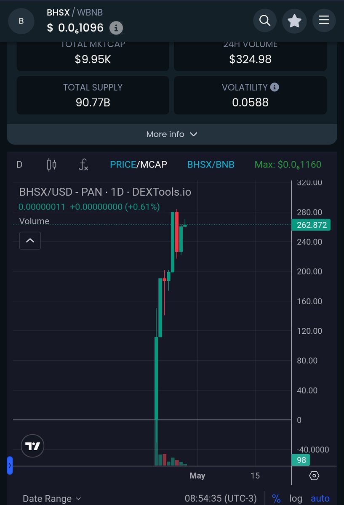Click the Max: $0.0₆1160 label
The image size is (344, 505).
coord(288,164)
